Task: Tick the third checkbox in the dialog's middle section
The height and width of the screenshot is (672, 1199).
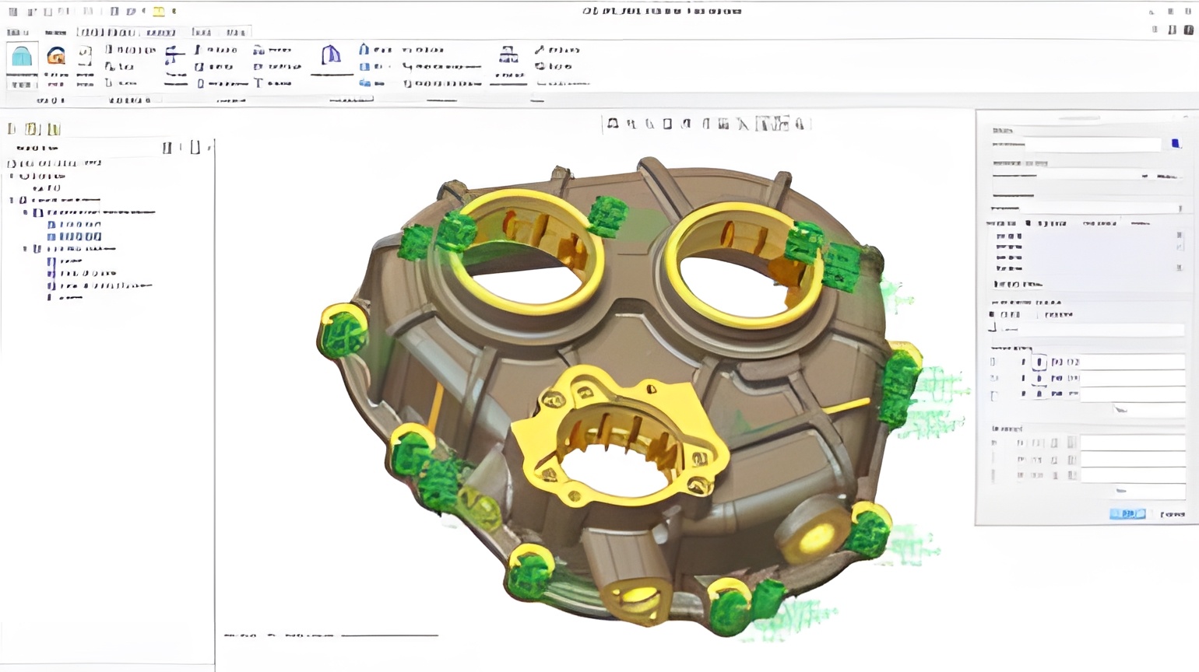Action: [994, 395]
